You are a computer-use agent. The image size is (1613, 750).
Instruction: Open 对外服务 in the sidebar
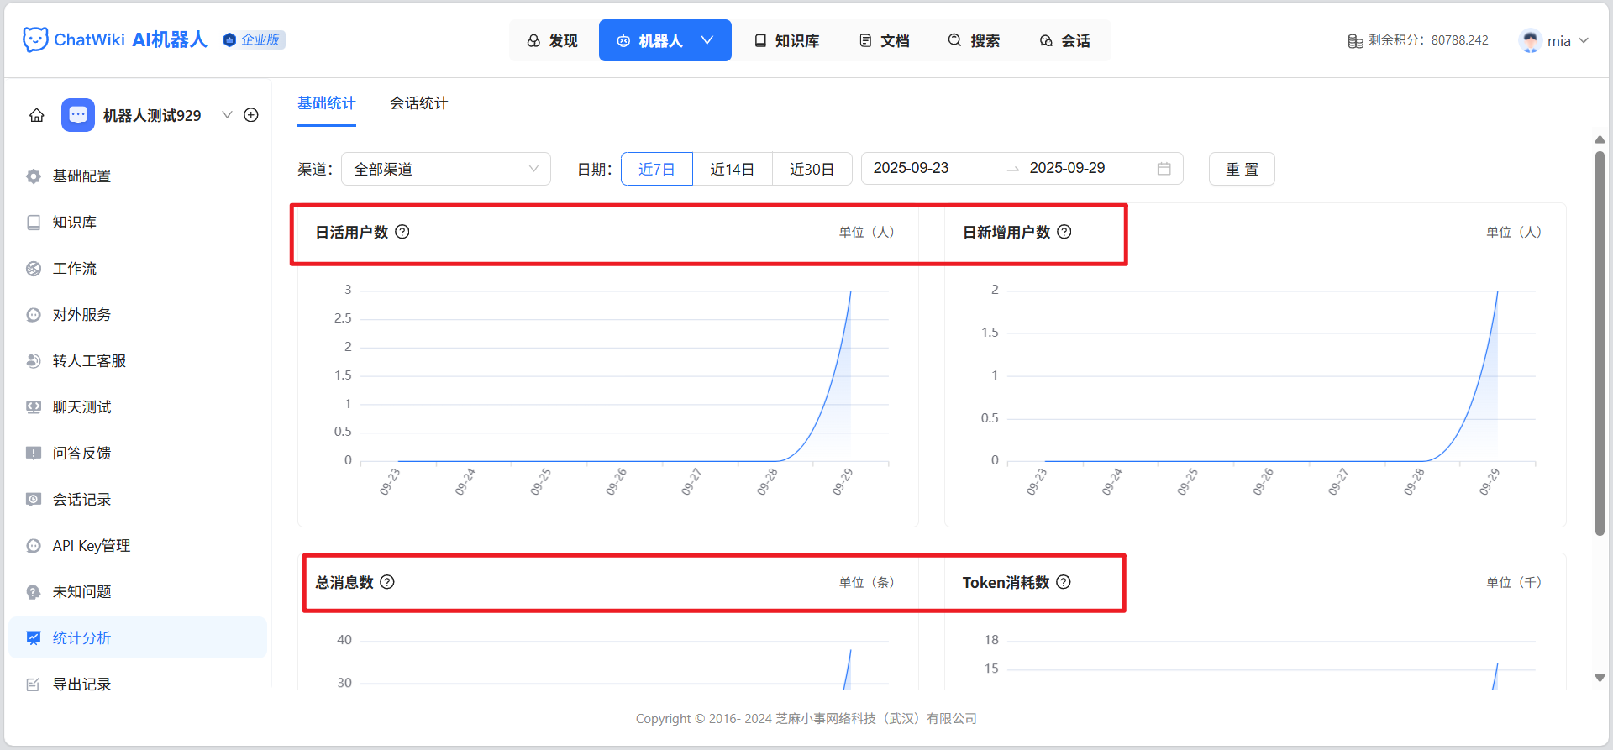138,315
